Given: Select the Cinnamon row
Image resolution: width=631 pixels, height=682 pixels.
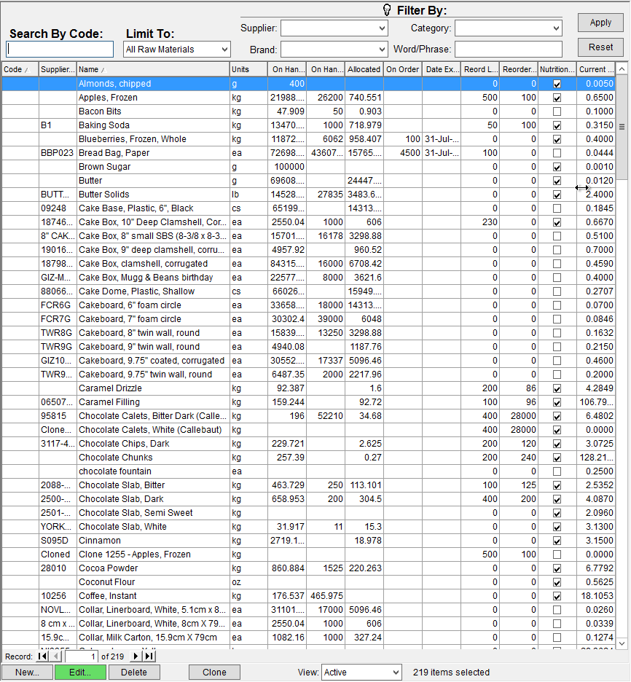Looking at the screenshot, I should (308, 541).
